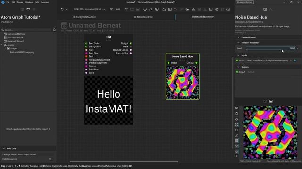Open the Windows menu
Image resolution: width=302 pixels, height=169 pixels.
click(x=29, y=2)
